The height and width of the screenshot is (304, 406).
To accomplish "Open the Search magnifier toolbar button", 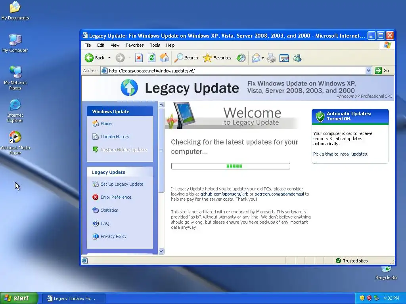I will 186,58.
